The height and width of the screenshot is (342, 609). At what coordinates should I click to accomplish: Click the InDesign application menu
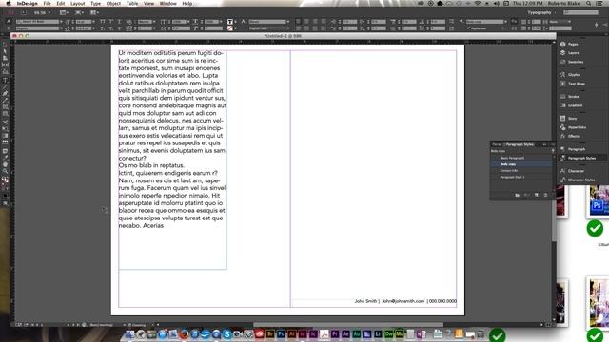point(28,3)
